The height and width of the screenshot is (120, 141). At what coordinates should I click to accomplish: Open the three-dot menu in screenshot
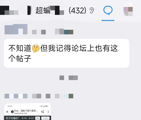(48, 112)
